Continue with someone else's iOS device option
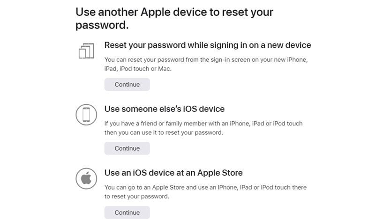 click(x=127, y=148)
